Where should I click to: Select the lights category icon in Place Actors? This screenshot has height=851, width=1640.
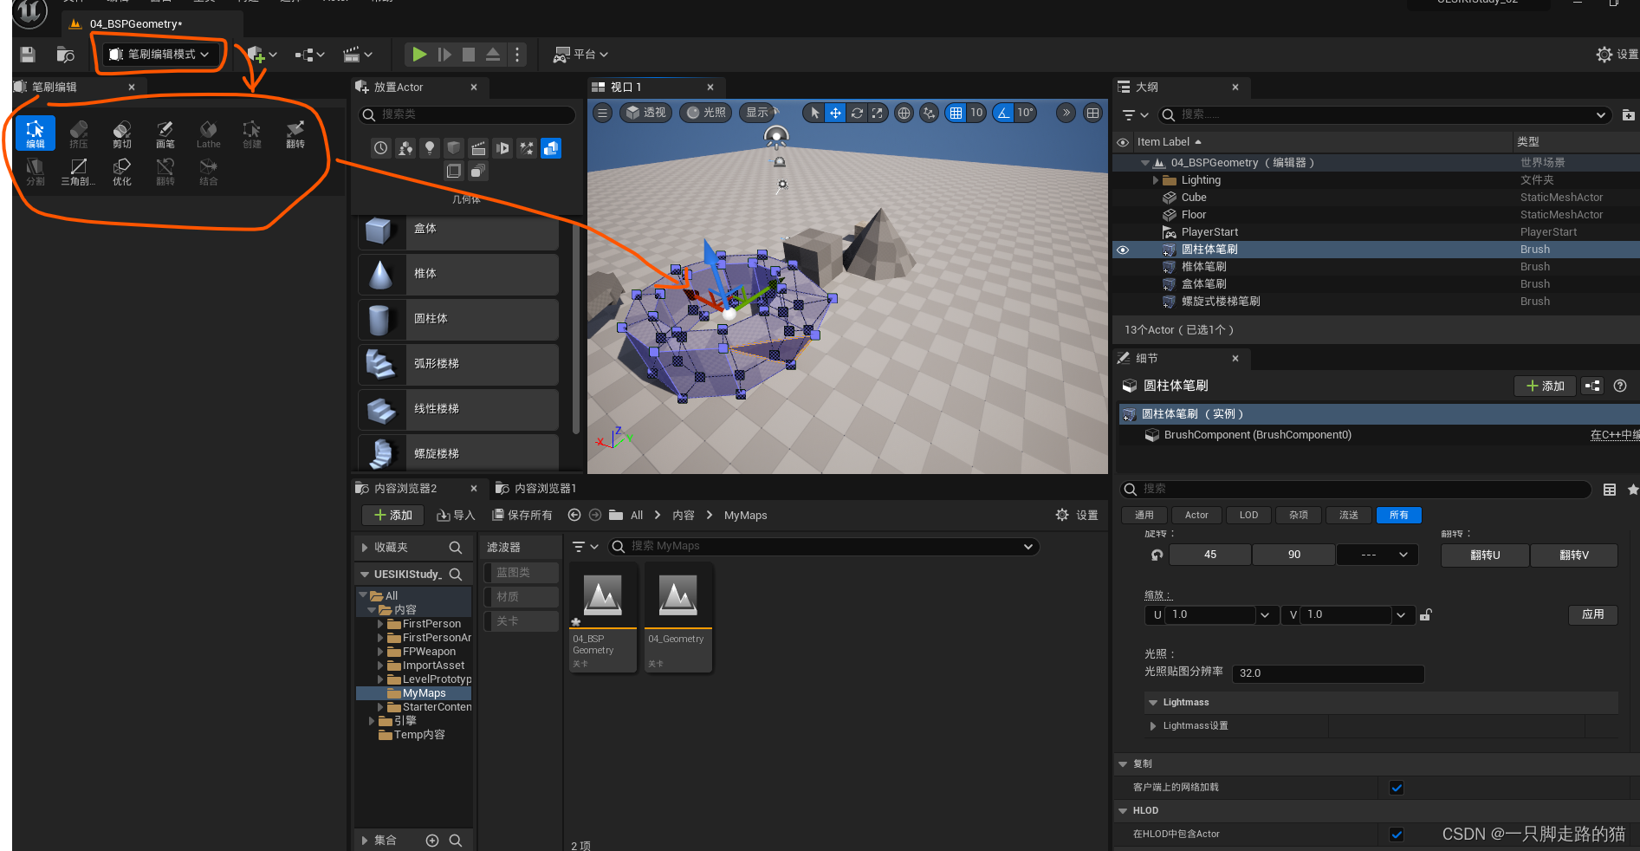coord(430,148)
